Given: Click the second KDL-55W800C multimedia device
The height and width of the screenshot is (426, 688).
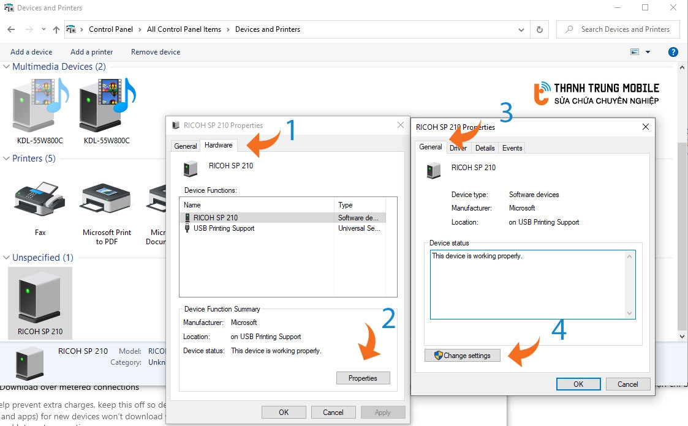Looking at the screenshot, I should pyautogui.click(x=107, y=107).
